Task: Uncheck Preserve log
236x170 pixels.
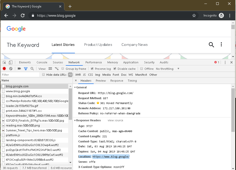Action: tap(92, 69)
